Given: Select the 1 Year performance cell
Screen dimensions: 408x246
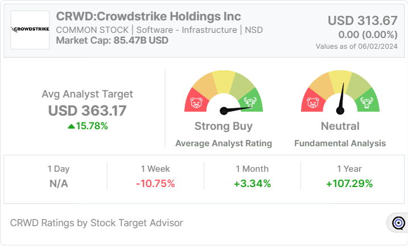Looking at the screenshot, I should point(349,176).
